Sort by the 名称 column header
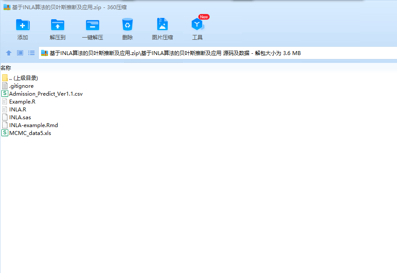The width and height of the screenshot is (397, 273). point(6,68)
